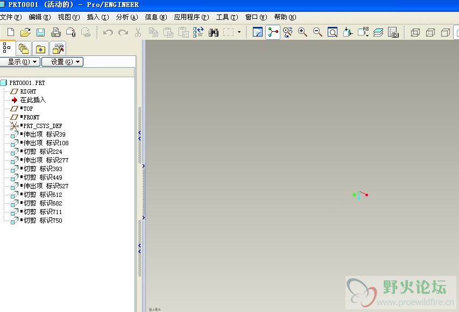Regenerate the model with the regenerate icon
Viewport: 459px width, 312px height.
(198, 32)
